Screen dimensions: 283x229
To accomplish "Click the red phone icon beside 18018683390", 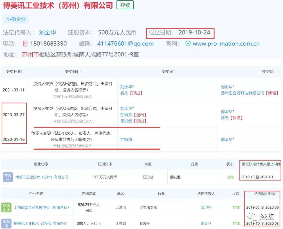I will (x=25, y=44).
